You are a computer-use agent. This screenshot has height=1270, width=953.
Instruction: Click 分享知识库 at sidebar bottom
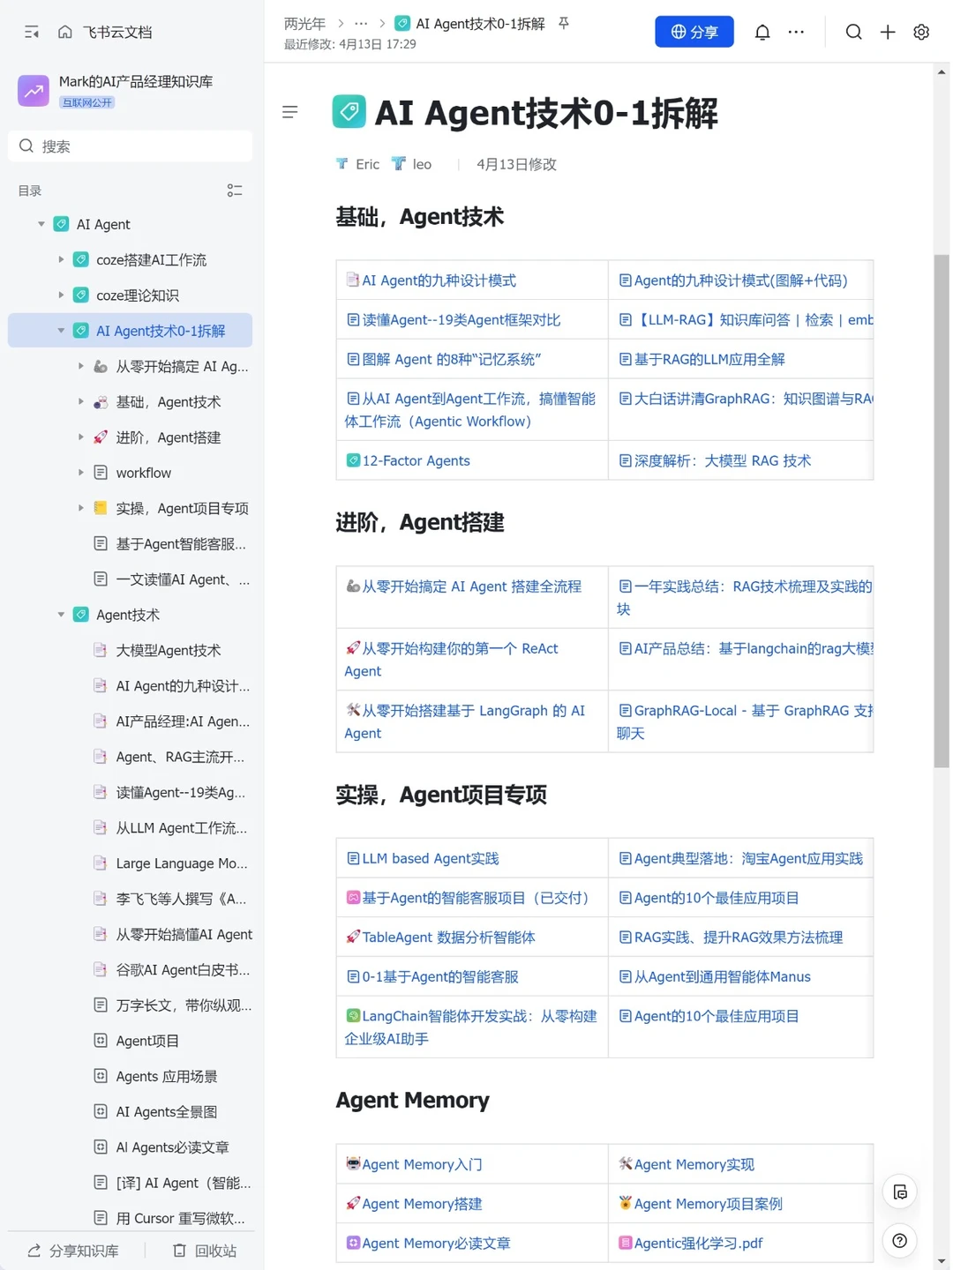coord(72,1251)
